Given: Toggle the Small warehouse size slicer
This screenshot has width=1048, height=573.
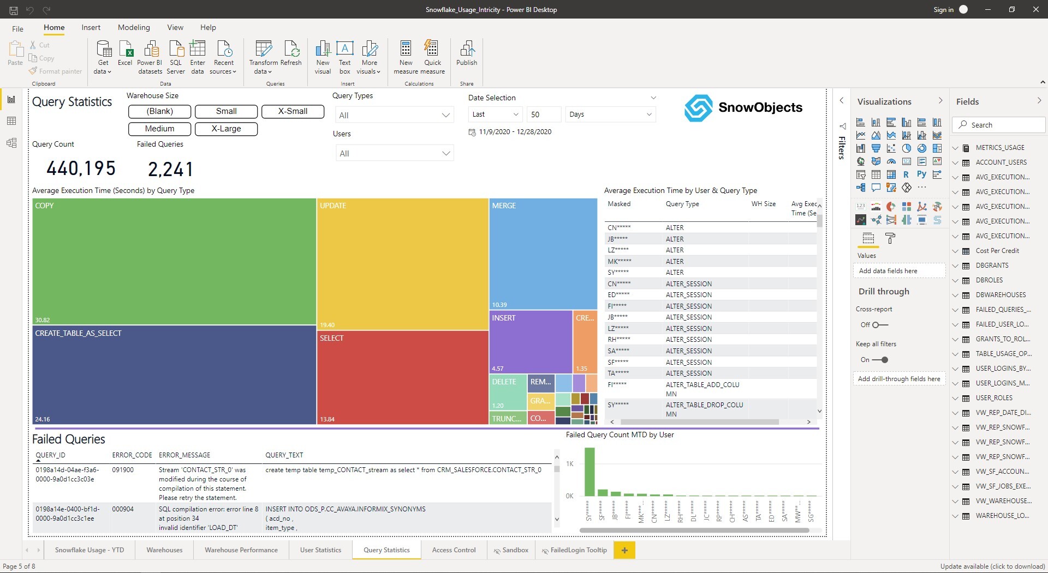Looking at the screenshot, I should [x=226, y=111].
